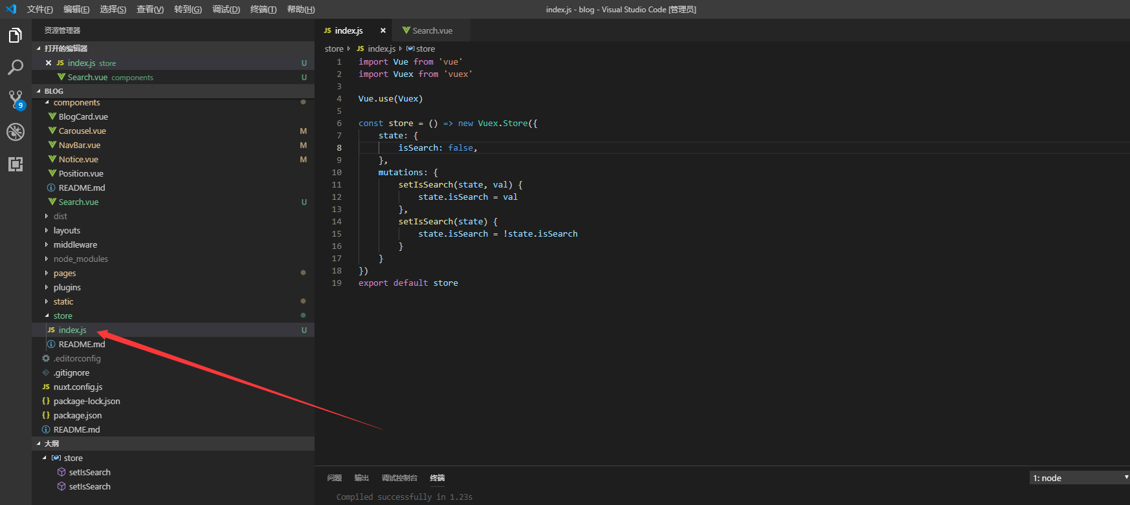Collapse the components folder

tap(47, 102)
